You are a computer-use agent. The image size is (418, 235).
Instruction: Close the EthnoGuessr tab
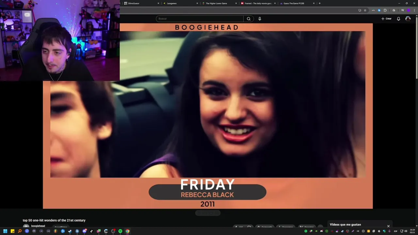[158, 3]
